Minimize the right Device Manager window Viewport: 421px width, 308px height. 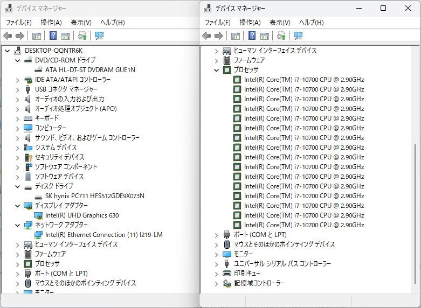pos(359,8)
